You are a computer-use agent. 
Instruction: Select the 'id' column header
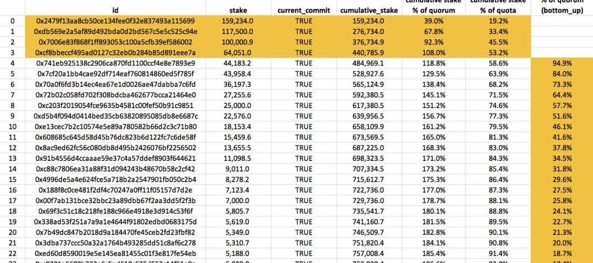[x=115, y=10]
